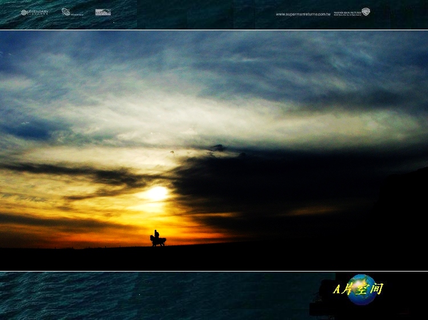Click the Warner Bros. Pictures text
This screenshot has height=320, width=428.
pyautogui.click(x=348, y=13)
